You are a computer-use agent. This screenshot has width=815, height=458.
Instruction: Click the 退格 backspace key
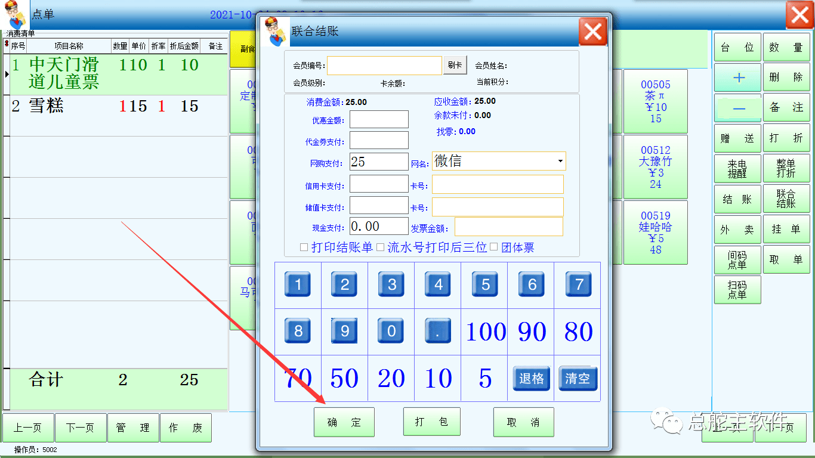(x=531, y=378)
